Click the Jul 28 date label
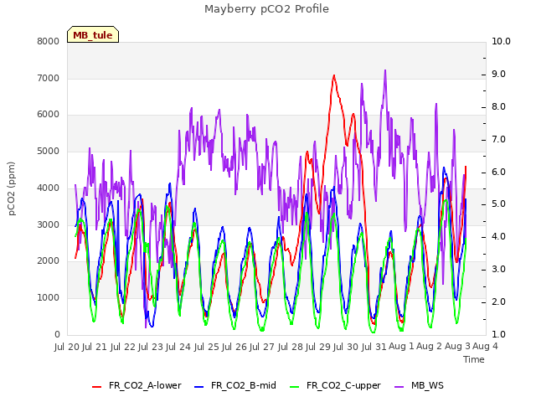Image resolution: width=536 pixels, height=402 pixels. [x=290, y=347]
